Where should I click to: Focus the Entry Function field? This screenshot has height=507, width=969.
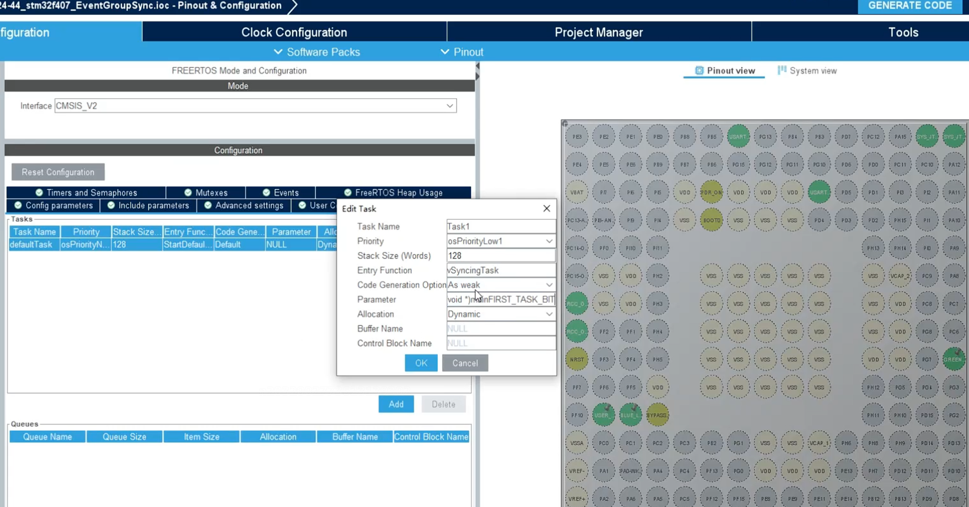click(501, 270)
